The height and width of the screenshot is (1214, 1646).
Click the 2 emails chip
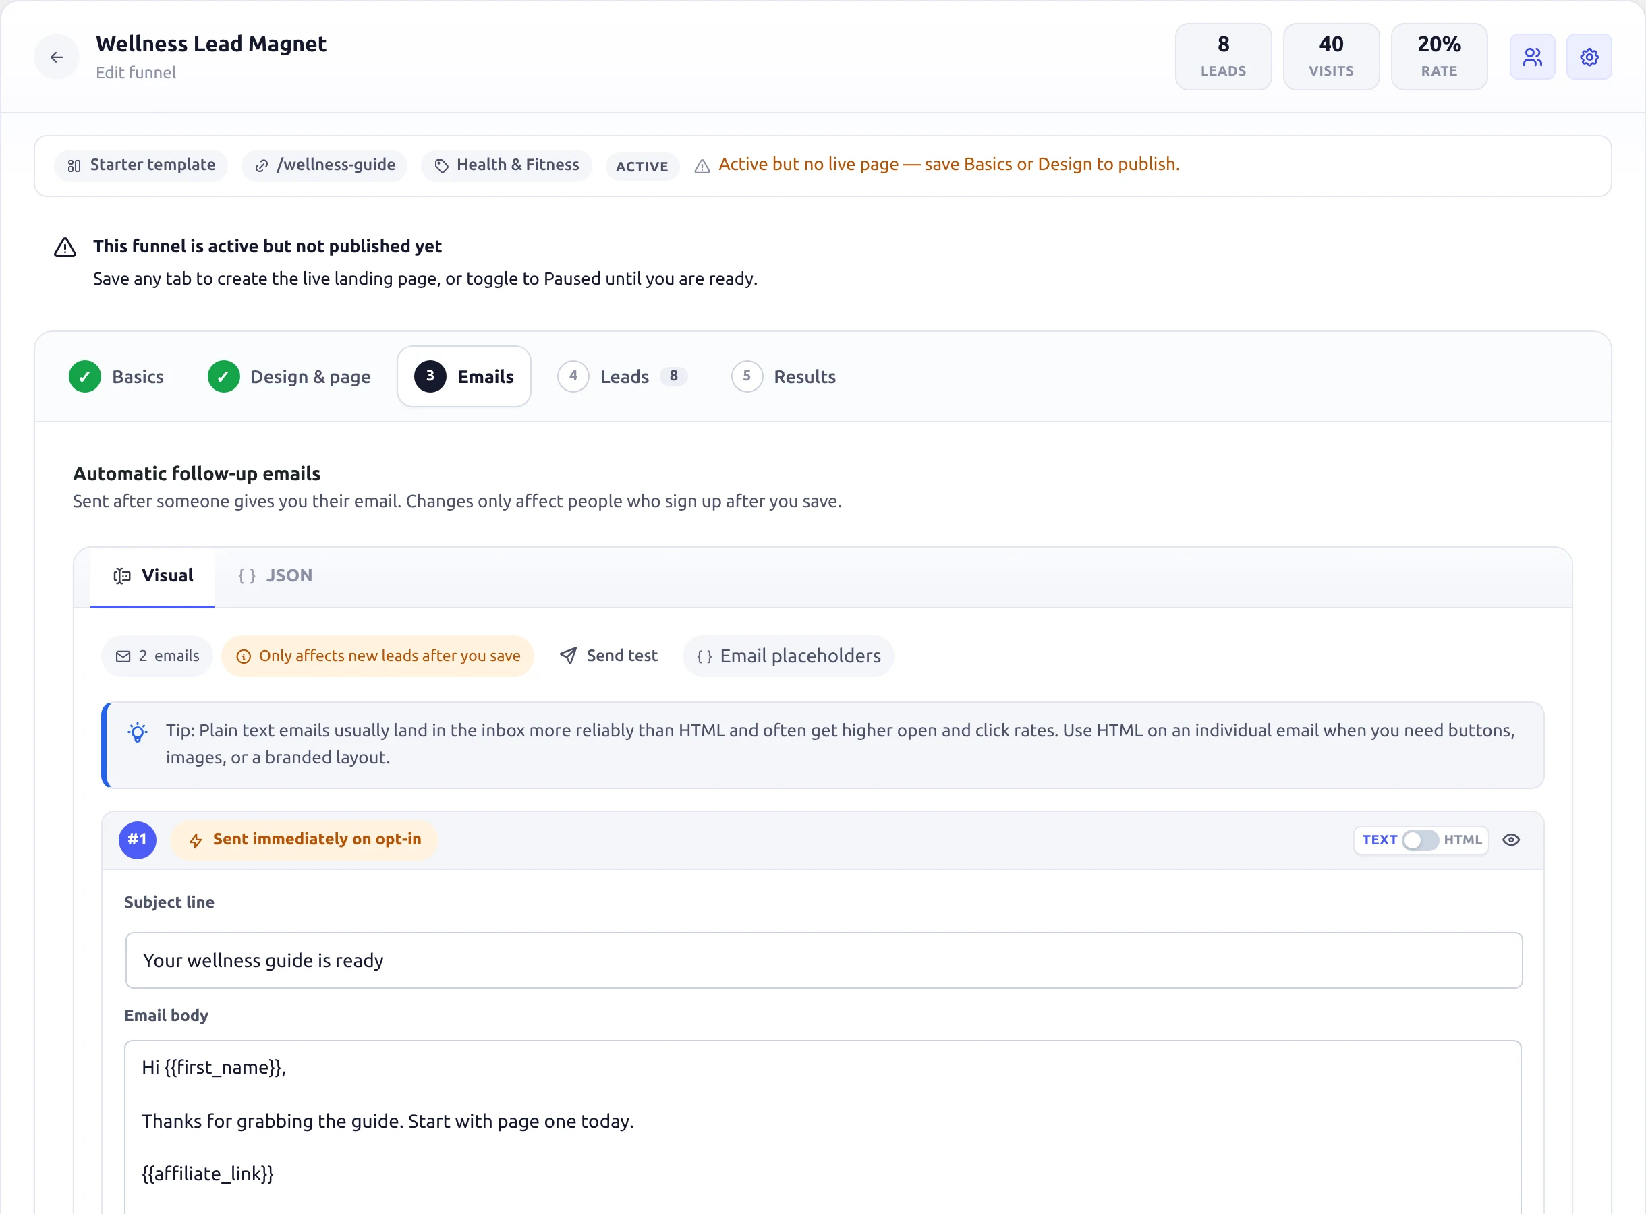point(157,656)
